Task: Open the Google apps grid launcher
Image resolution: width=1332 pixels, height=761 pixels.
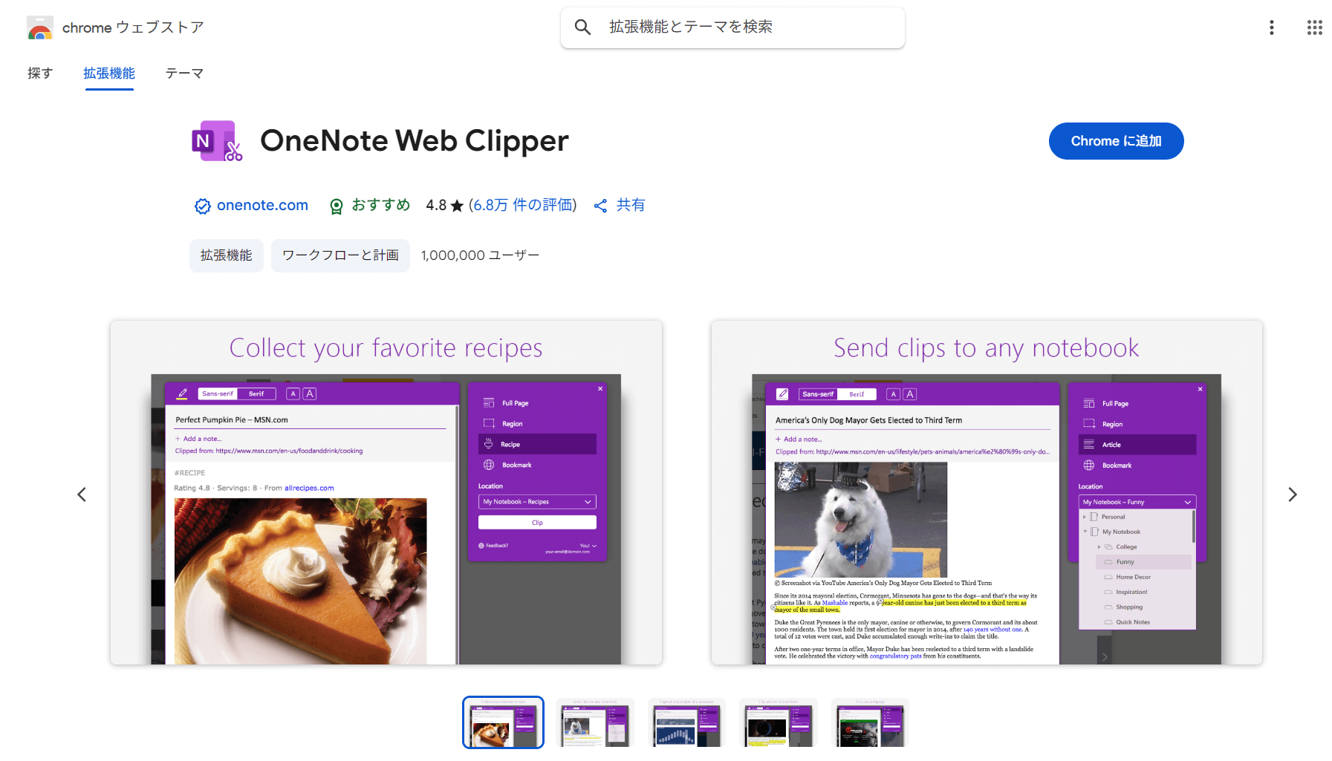Action: tap(1314, 27)
